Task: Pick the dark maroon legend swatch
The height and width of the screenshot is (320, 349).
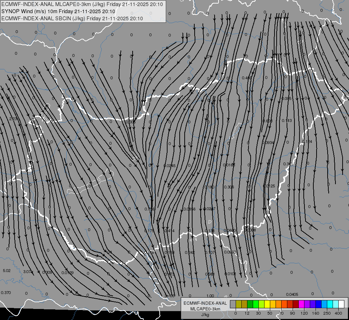Action: pos(296,304)
